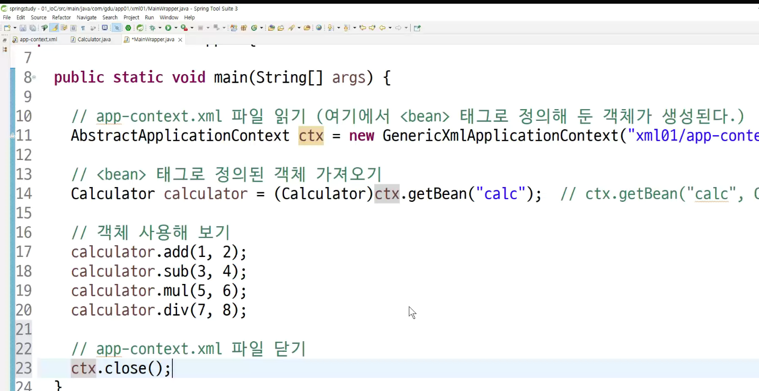Close the MainWrapper.java tab
This screenshot has width=759, height=391.
180,40
